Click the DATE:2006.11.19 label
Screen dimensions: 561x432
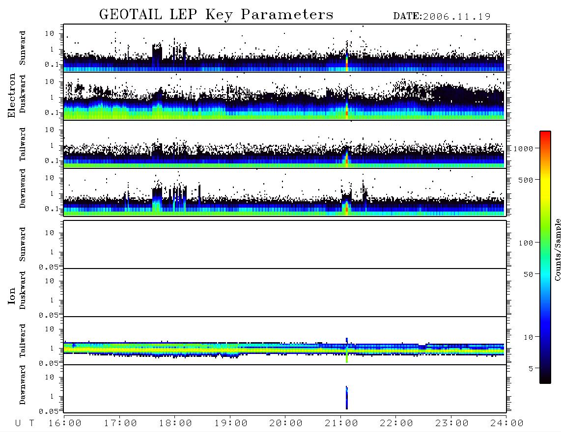[442, 17]
